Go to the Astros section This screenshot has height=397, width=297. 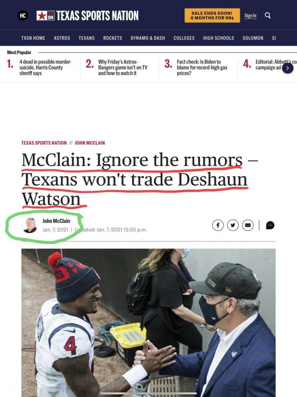click(62, 38)
